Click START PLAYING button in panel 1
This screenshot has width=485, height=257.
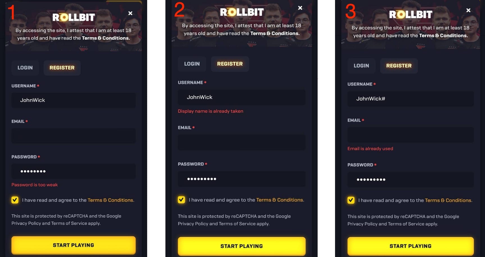pos(74,245)
